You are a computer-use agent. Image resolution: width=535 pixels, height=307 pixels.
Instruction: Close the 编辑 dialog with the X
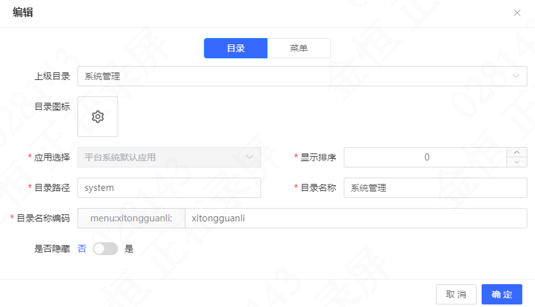click(x=517, y=13)
